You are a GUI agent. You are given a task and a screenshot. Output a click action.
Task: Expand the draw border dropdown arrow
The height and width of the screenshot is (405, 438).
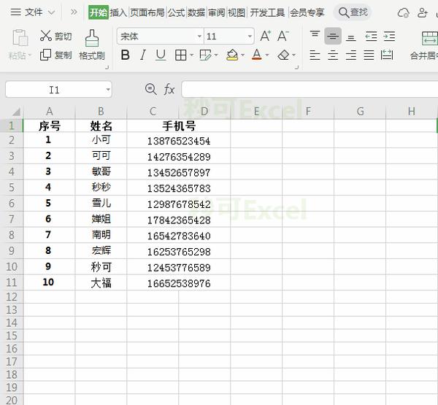tap(216, 55)
